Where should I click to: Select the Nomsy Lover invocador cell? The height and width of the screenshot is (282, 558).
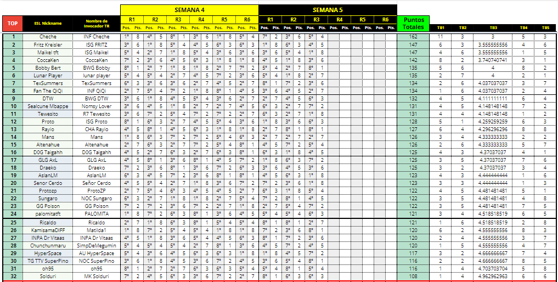pos(97,106)
